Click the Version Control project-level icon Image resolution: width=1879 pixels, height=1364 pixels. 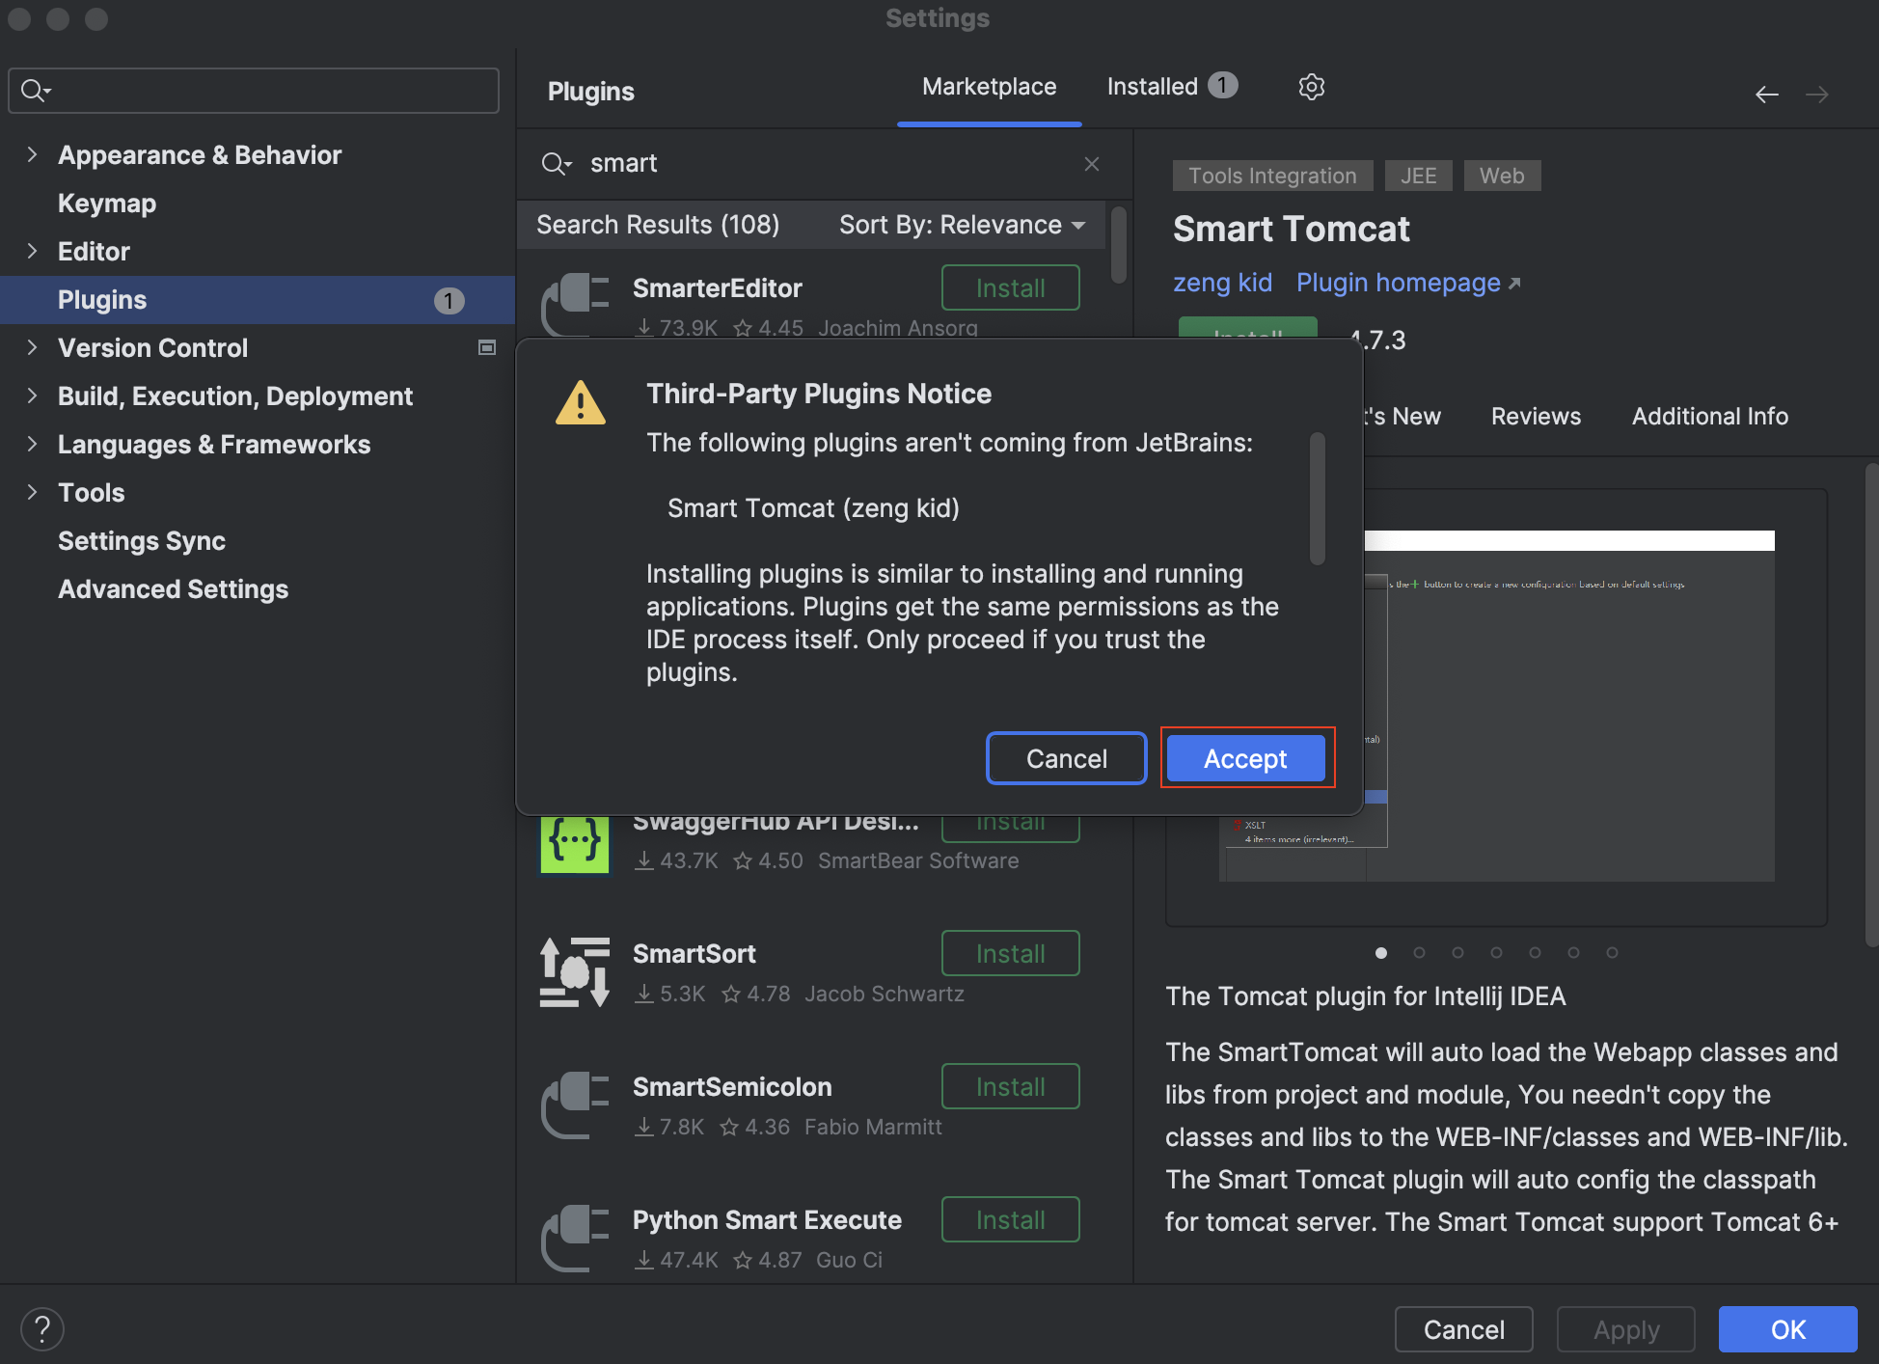click(x=487, y=347)
